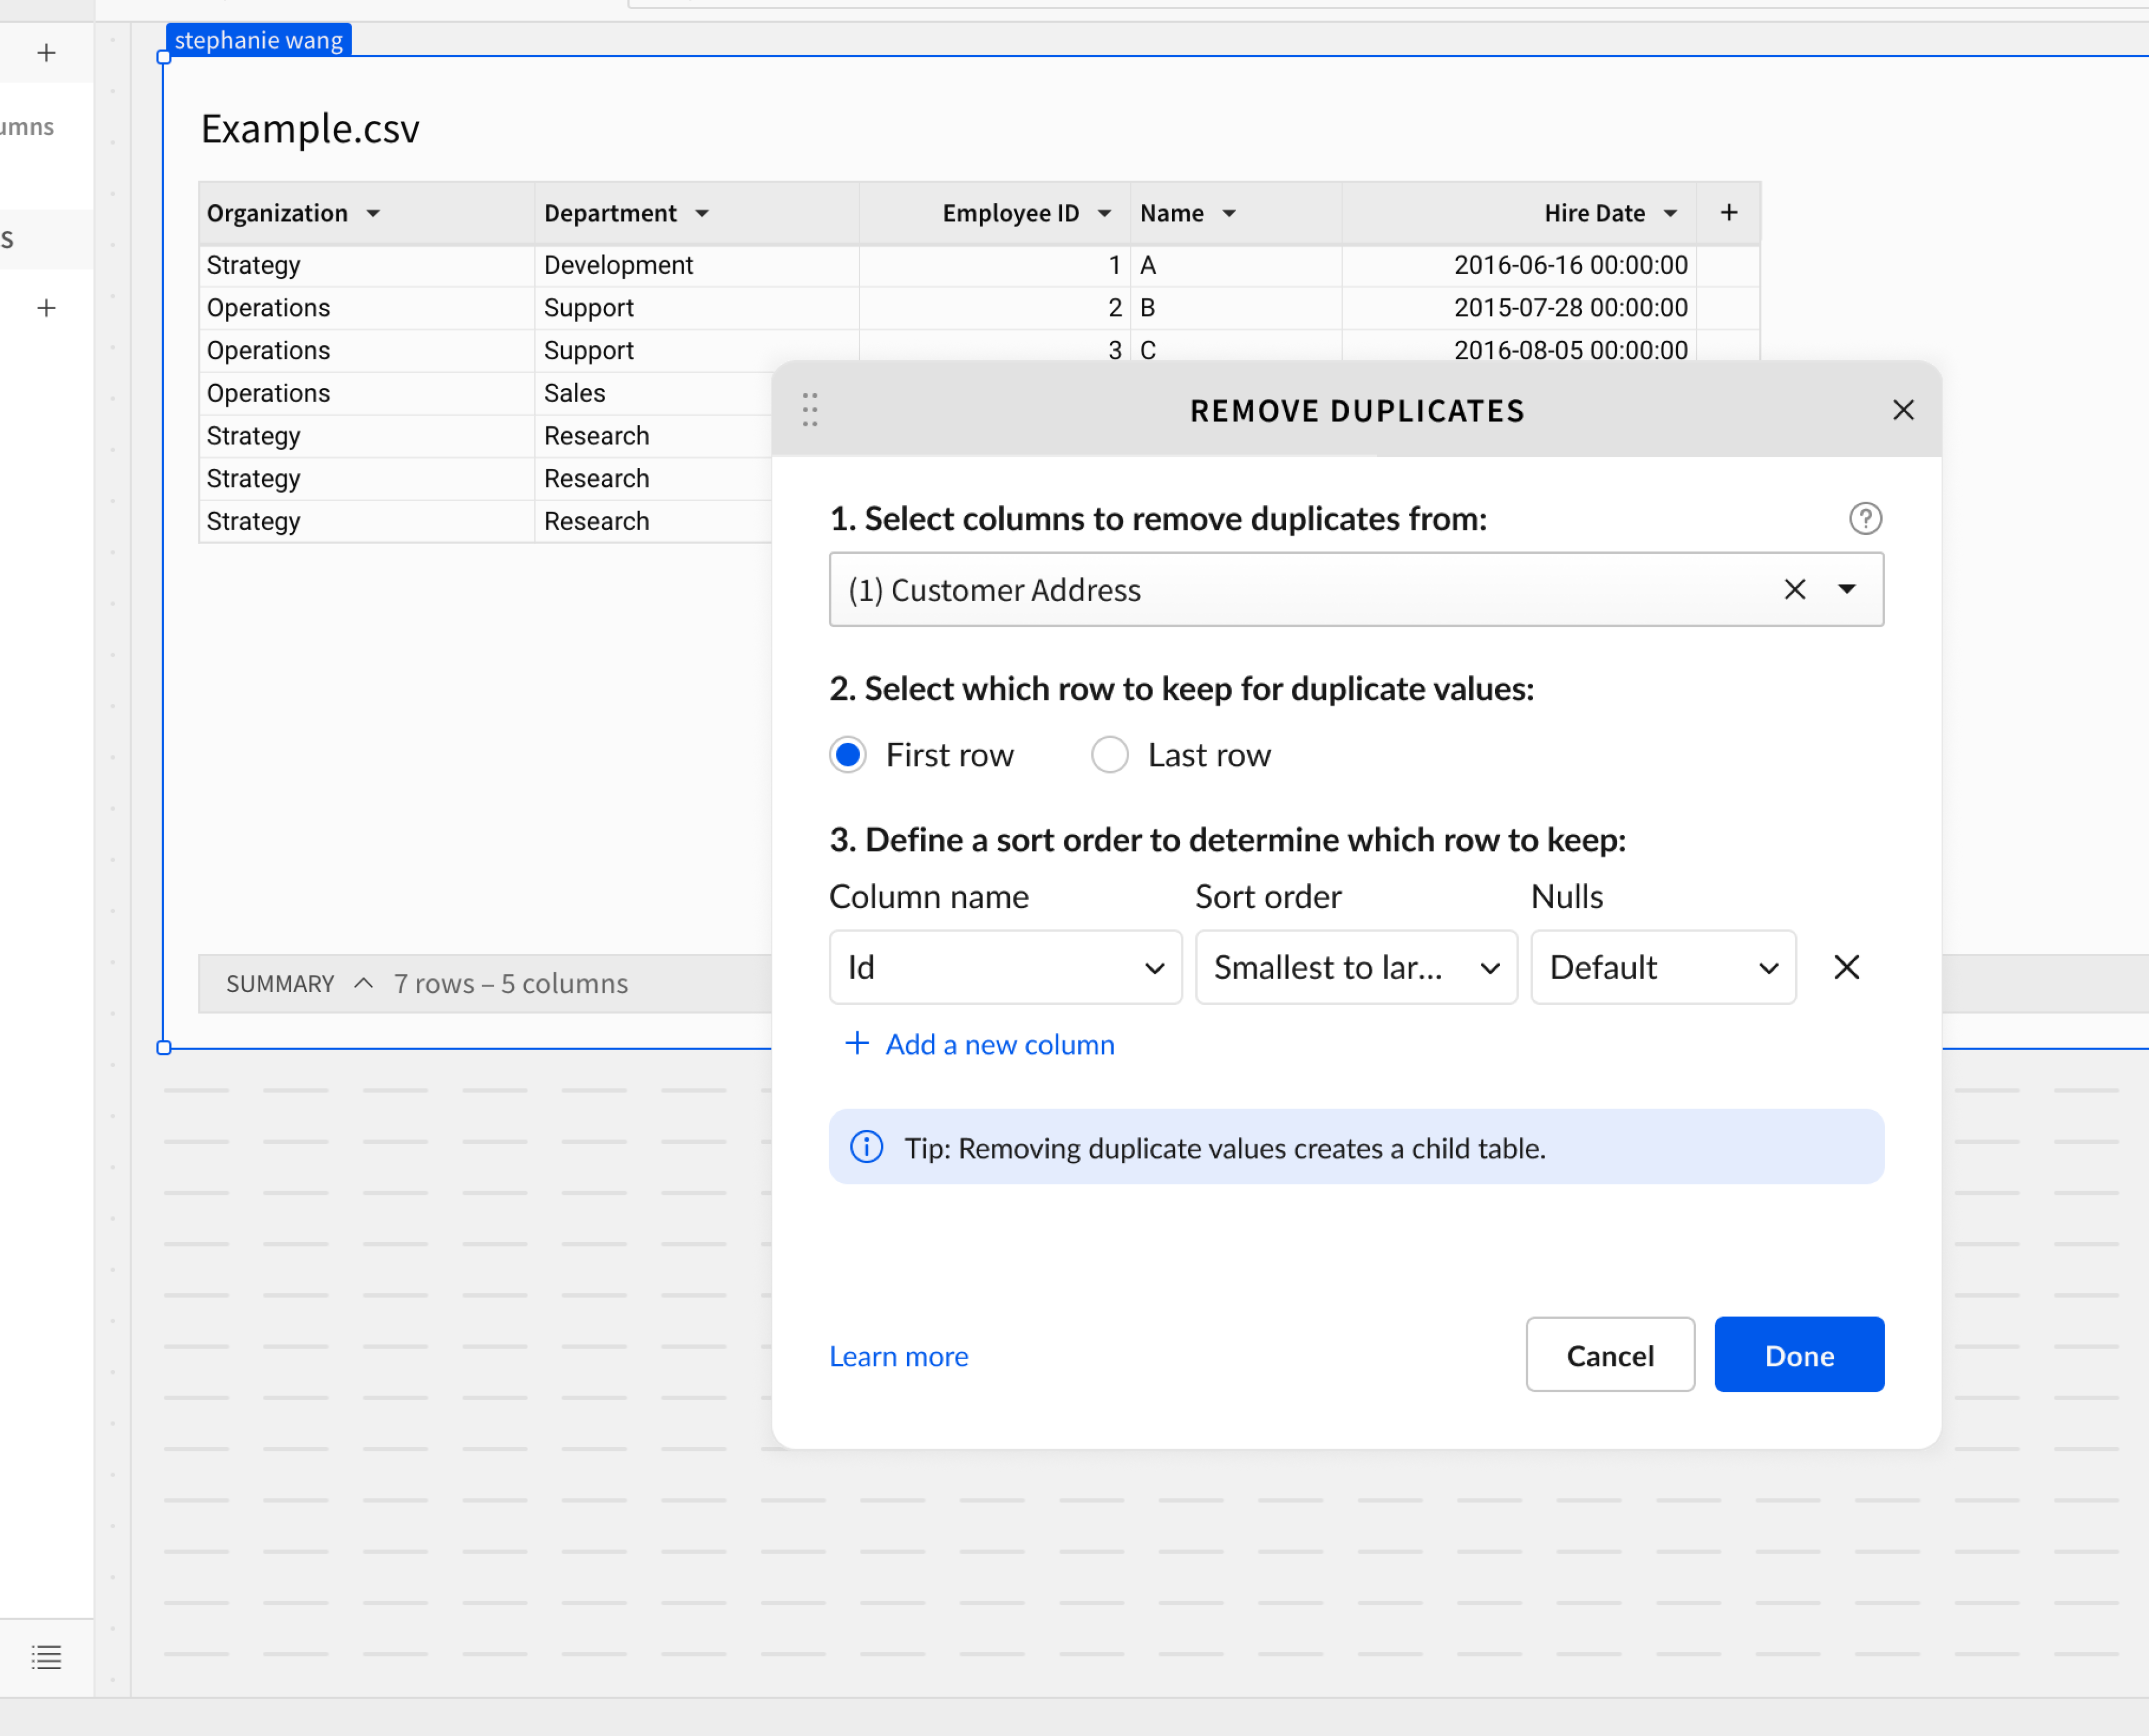Select the First row radio option

pos(848,755)
